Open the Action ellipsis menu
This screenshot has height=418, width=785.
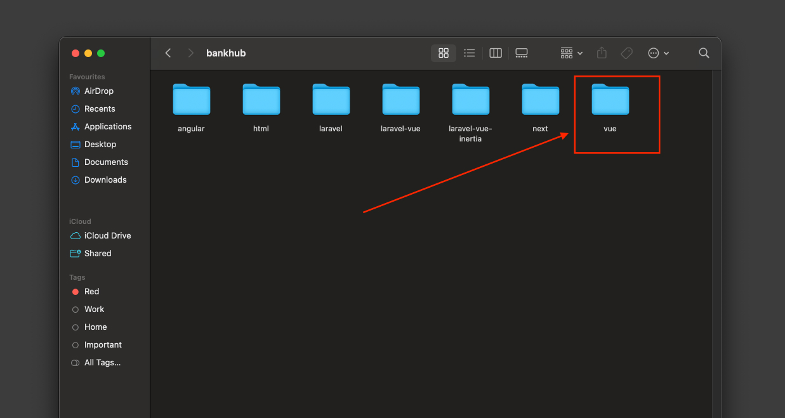click(658, 53)
